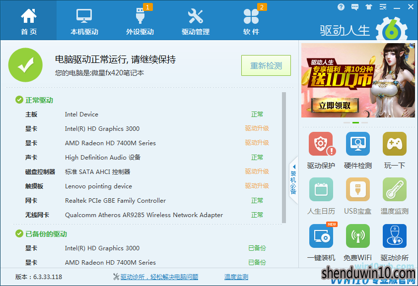This screenshot has height=286, width=418.
Task: Select the first banner page indicator
Action: (x=347, y=122)
